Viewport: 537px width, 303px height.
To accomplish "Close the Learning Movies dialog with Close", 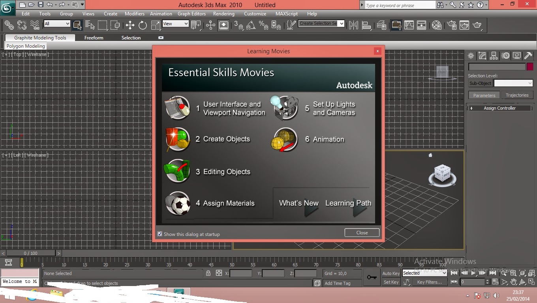I will pyautogui.click(x=362, y=232).
